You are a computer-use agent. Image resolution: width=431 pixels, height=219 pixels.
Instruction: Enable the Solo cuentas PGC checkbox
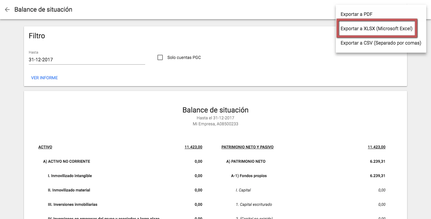pyautogui.click(x=160, y=57)
